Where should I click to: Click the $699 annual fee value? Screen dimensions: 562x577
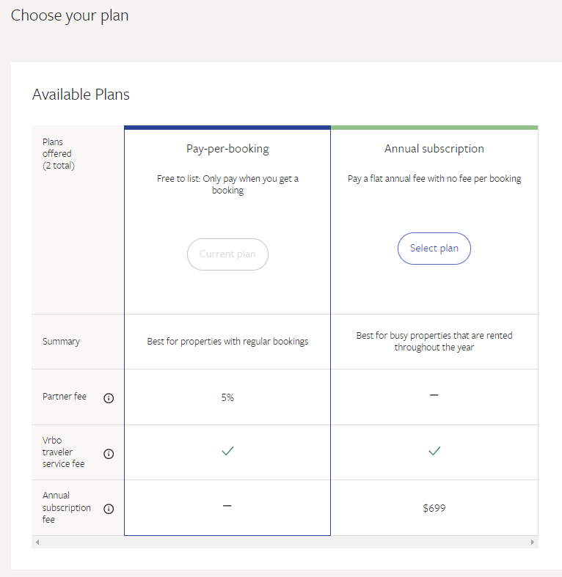434,508
